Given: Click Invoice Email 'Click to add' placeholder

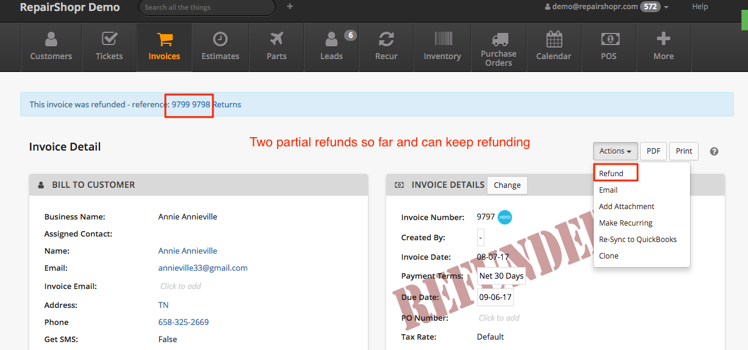Looking at the screenshot, I should coord(181,286).
